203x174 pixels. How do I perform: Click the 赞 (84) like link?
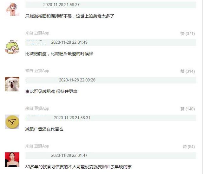point(189,147)
